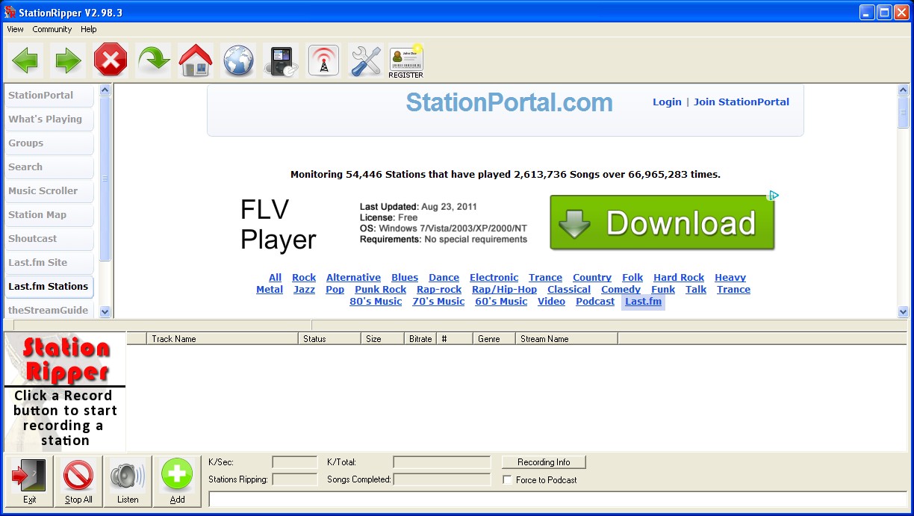The height and width of the screenshot is (516, 914).
Task: Click the radio tower broadcast icon
Action: [323, 60]
